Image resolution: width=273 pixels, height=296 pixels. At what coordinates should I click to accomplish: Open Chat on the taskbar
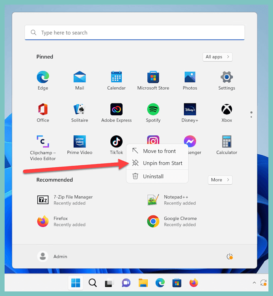tap(126, 283)
